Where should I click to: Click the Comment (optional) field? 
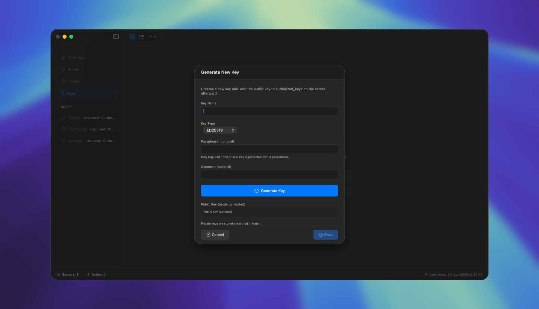coord(269,175)
